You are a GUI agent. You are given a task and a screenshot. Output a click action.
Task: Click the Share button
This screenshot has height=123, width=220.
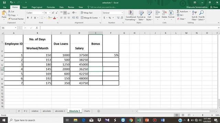214,7
